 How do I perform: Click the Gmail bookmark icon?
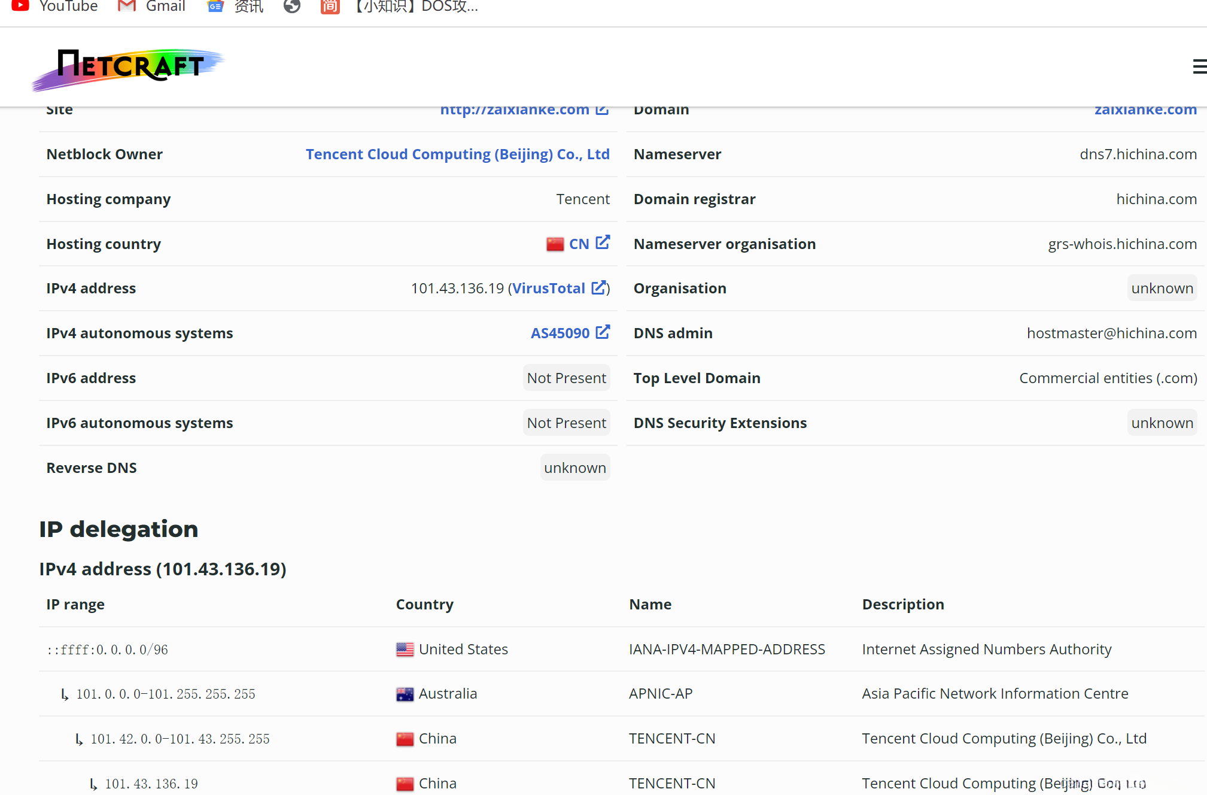[x=126, y=6]
